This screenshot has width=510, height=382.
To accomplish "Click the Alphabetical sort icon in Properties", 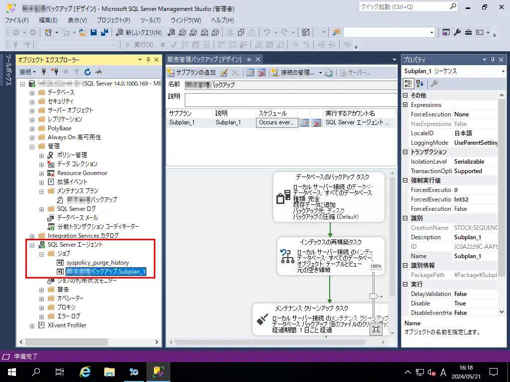I will (x=420, y=84).
